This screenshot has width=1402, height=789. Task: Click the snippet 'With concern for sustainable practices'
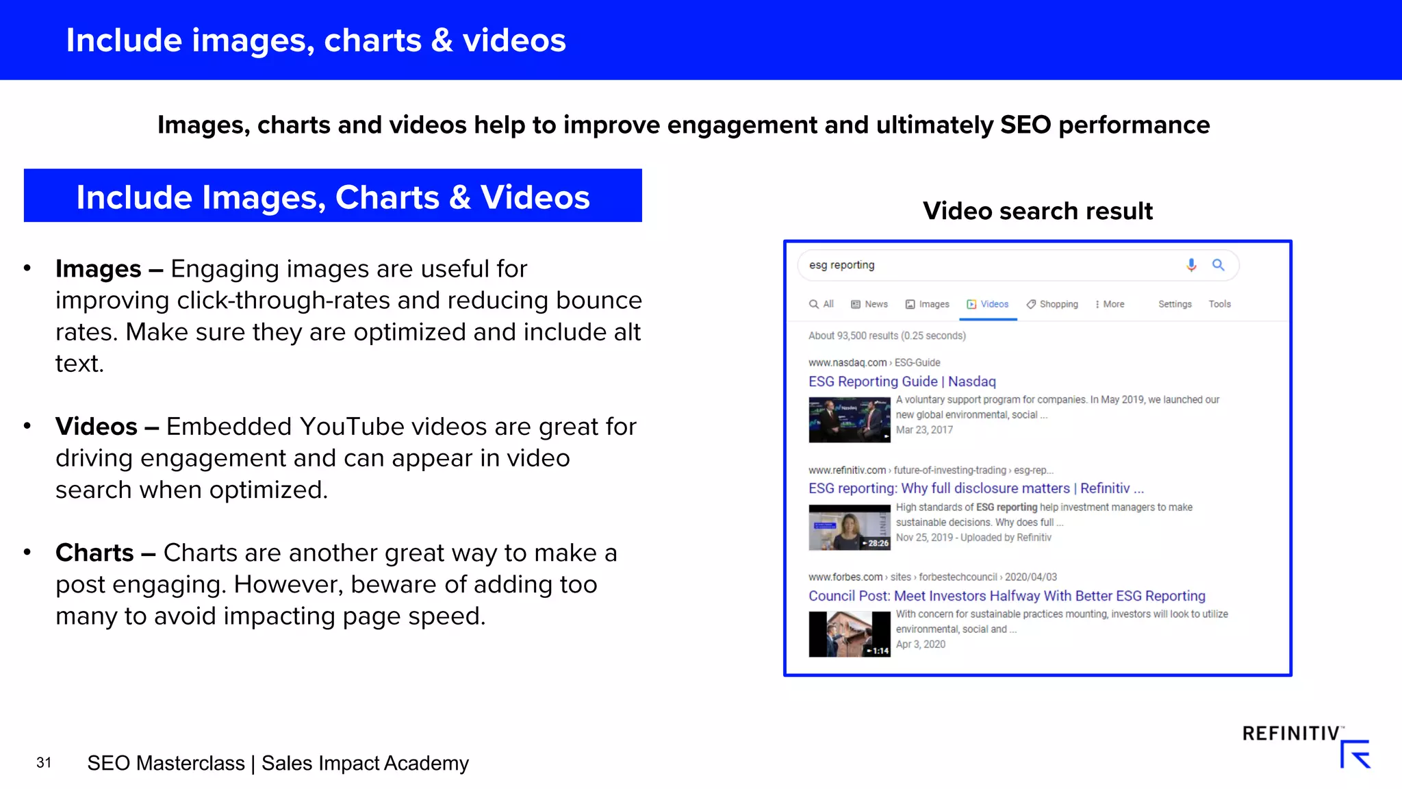[1062, 621]
